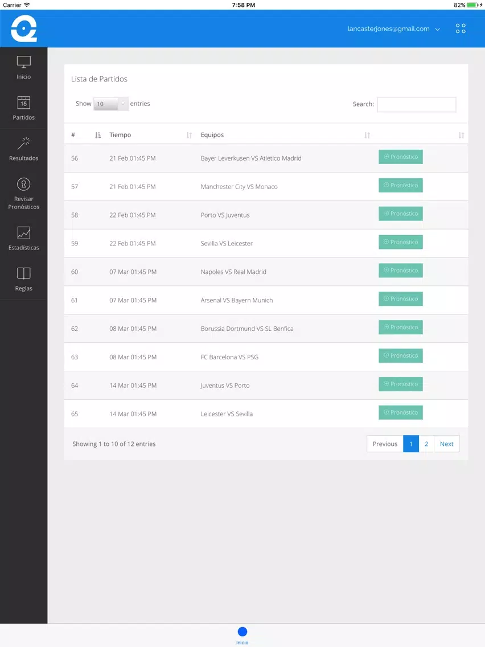This screenshot has height=647, width=485.
Task: Focus the Search input field
Action: tap(417, 104)
